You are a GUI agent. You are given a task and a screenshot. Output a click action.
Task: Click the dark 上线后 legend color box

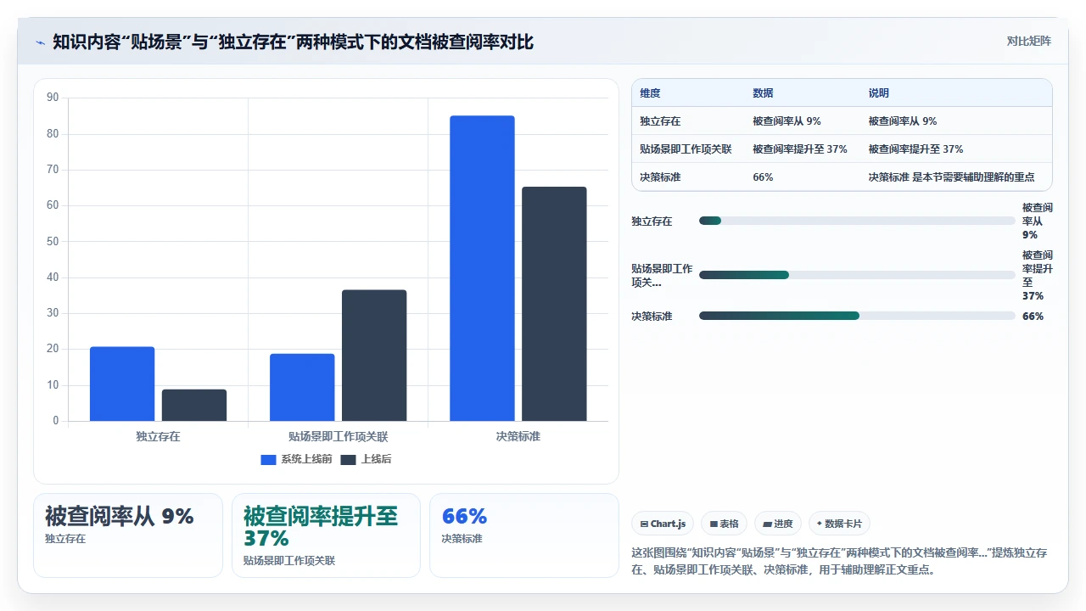click(x=349, y=459)
